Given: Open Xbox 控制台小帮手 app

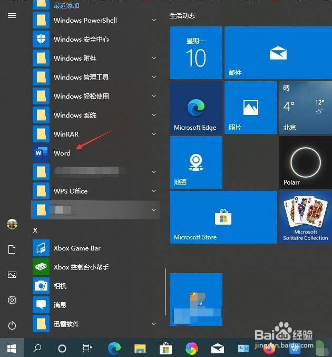Looking at the screenshot, I should coord(95,267).
